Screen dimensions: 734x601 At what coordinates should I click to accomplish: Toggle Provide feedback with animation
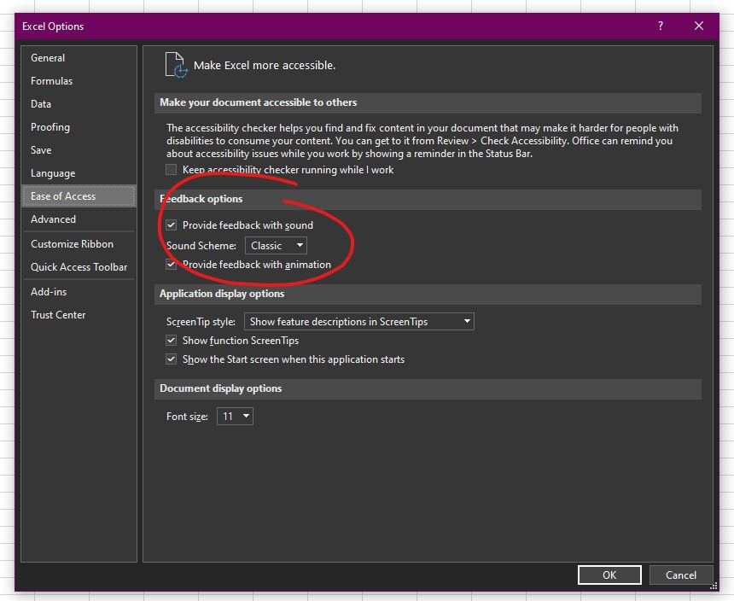point(172,265)
